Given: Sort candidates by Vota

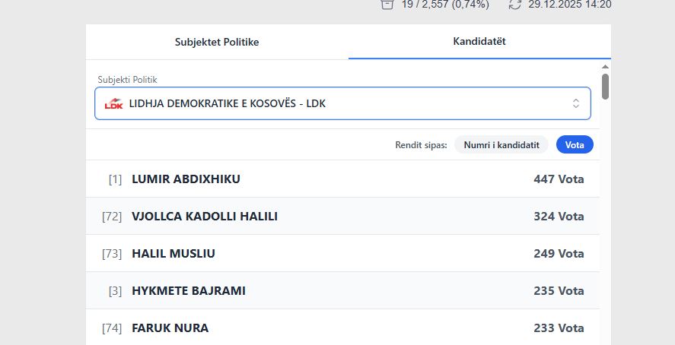Looking at the screenshot, I should 575,144.
